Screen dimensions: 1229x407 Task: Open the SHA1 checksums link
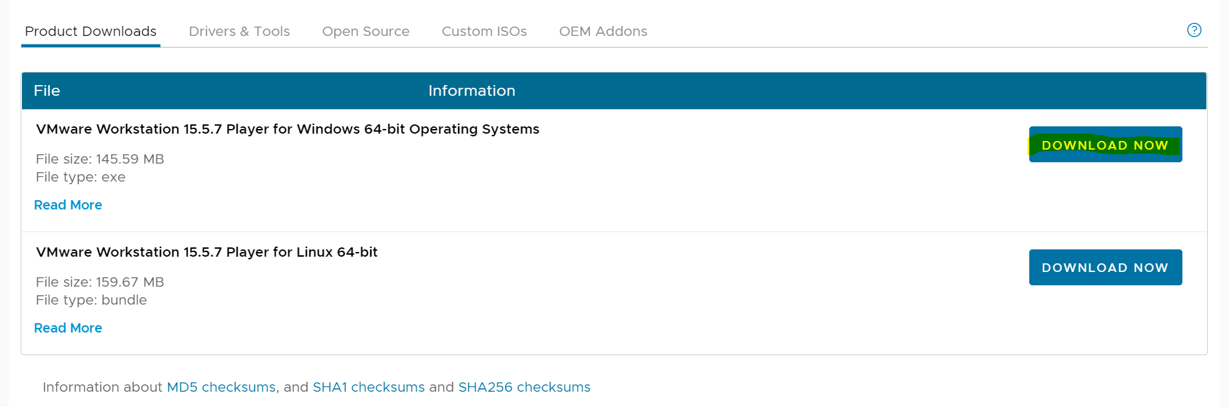(x=369, y=387)
